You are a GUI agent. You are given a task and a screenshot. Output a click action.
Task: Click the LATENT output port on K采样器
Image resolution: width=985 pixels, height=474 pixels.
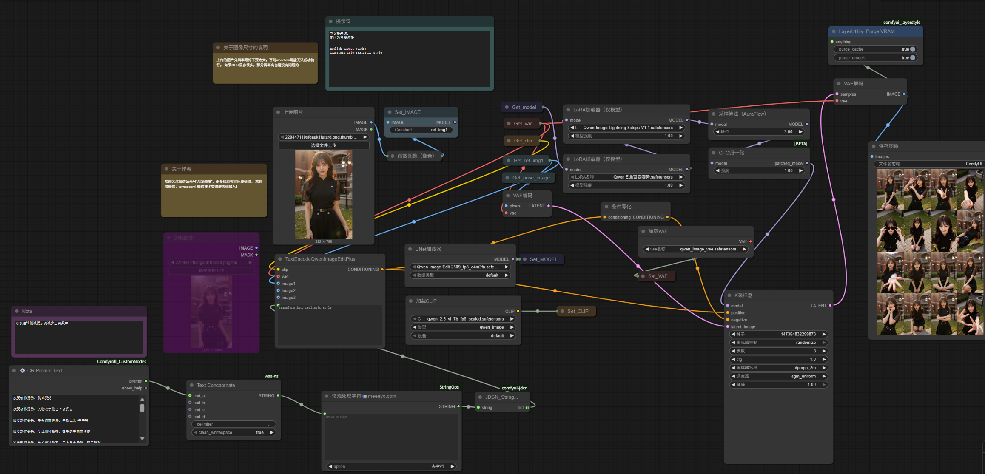(x=830, y=306)
